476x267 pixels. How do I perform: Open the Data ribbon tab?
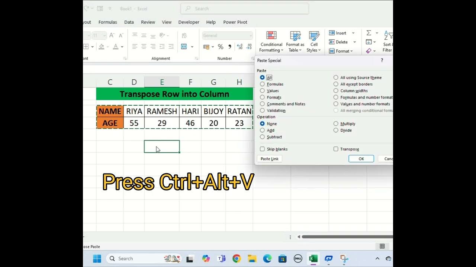point(129,22)
